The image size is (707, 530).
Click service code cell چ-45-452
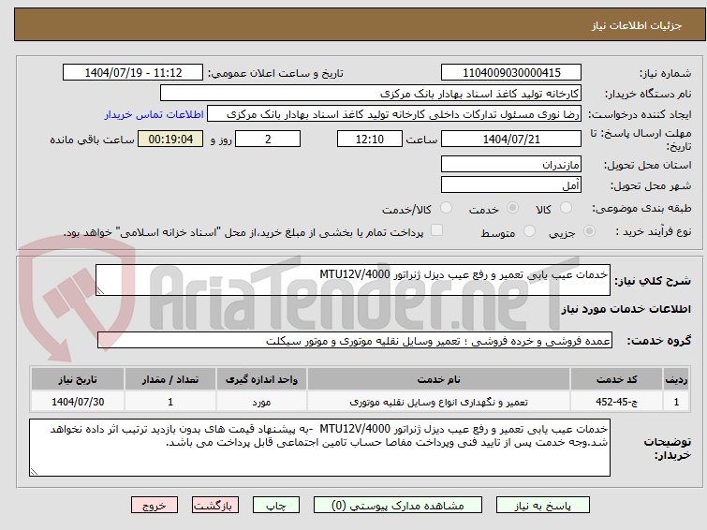click(616, 402)
